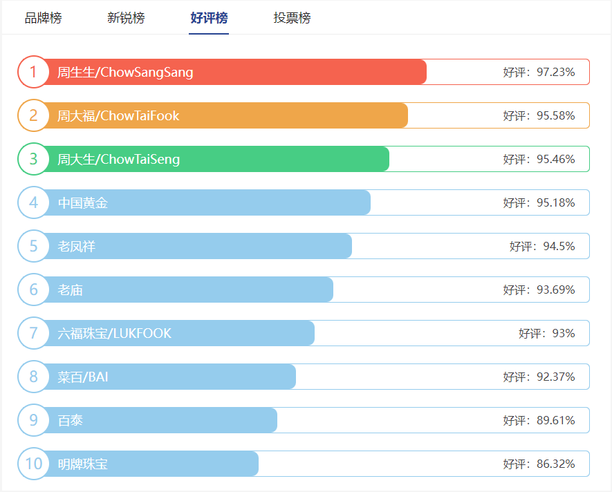Open 周大生/ChowTaiSeng brand entry

(118, 159)
